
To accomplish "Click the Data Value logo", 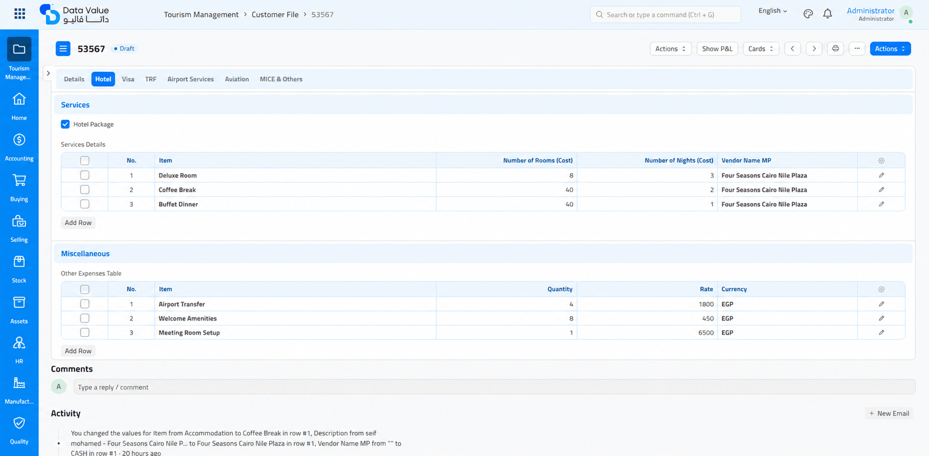I will [x=74, y=14].
